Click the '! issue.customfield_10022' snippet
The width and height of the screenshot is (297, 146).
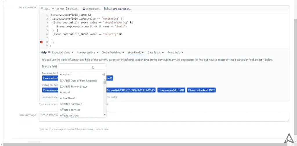point(171,90)
